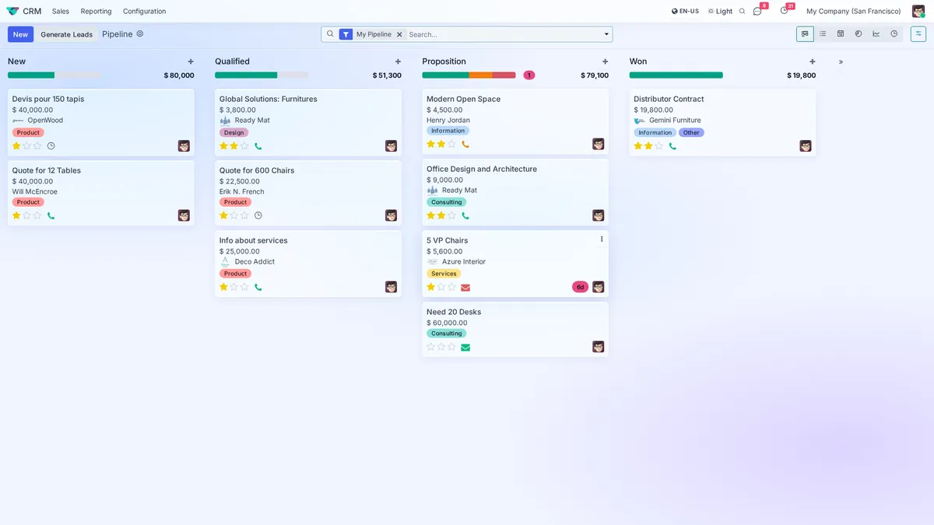
Task: Open the Sales menu
Action: click(x=60, y=11)
